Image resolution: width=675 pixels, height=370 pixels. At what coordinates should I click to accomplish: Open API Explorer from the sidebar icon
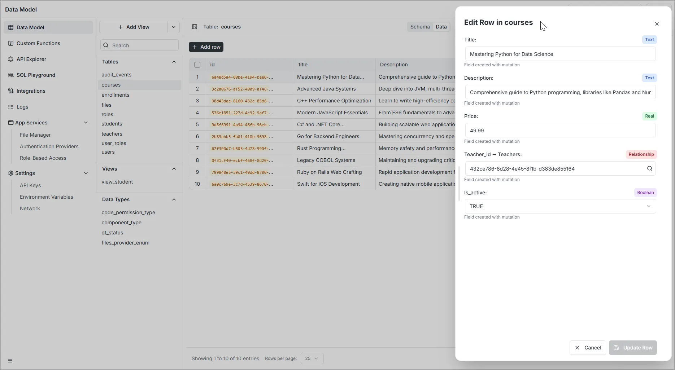(11, 59)
